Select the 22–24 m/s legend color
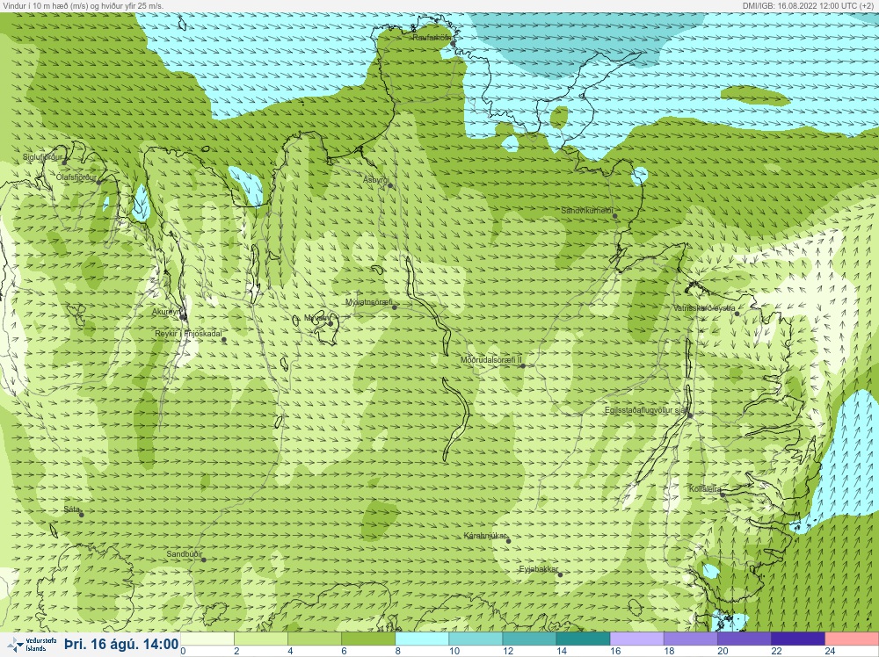 click(x=798, y=639)
